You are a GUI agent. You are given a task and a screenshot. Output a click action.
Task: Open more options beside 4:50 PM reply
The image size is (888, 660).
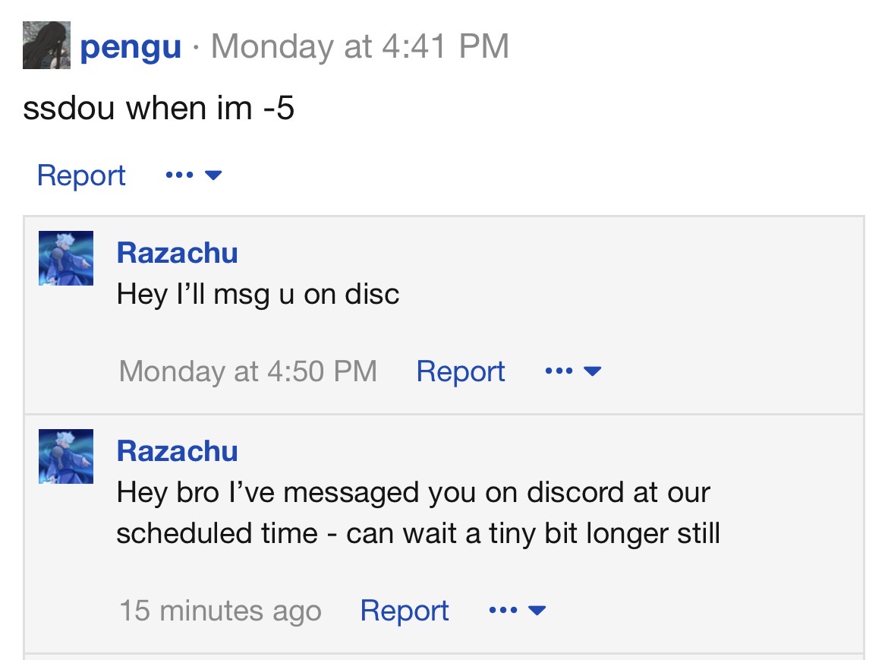[x=573, y=371]
